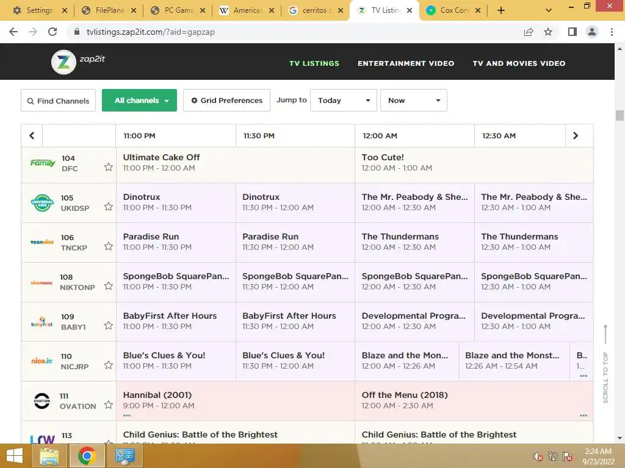Star the 111 OVATION channel
625x468 pixels.
click(x=109, y=405)
